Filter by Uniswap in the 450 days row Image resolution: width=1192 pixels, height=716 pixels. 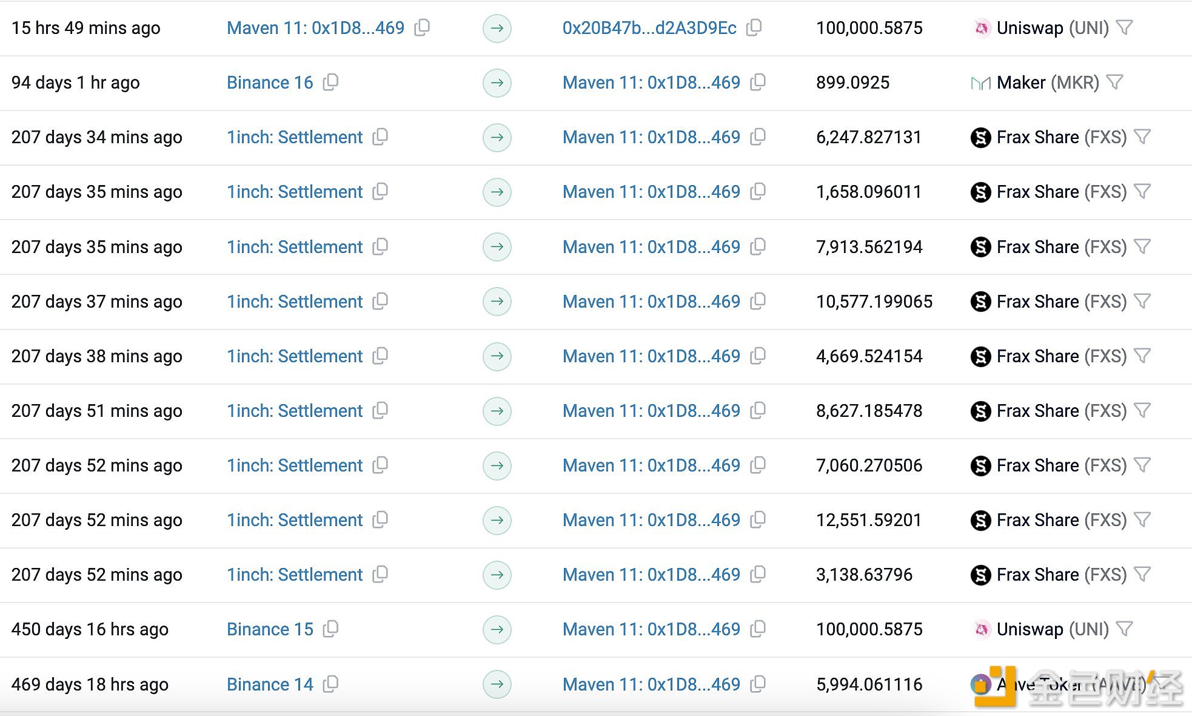(x=1124, y=629)
